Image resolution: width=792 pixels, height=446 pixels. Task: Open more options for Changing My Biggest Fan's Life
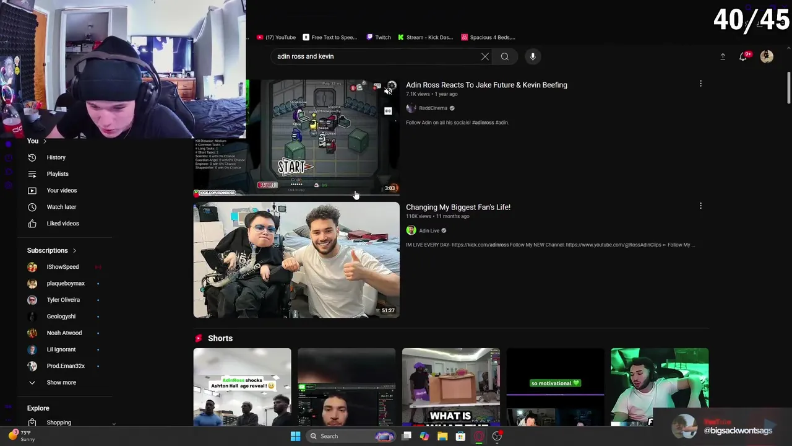700,206
